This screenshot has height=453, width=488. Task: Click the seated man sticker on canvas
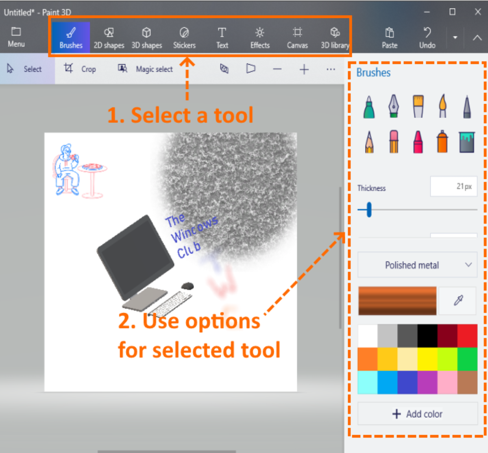pyautogui.click(x=68, y=169)
